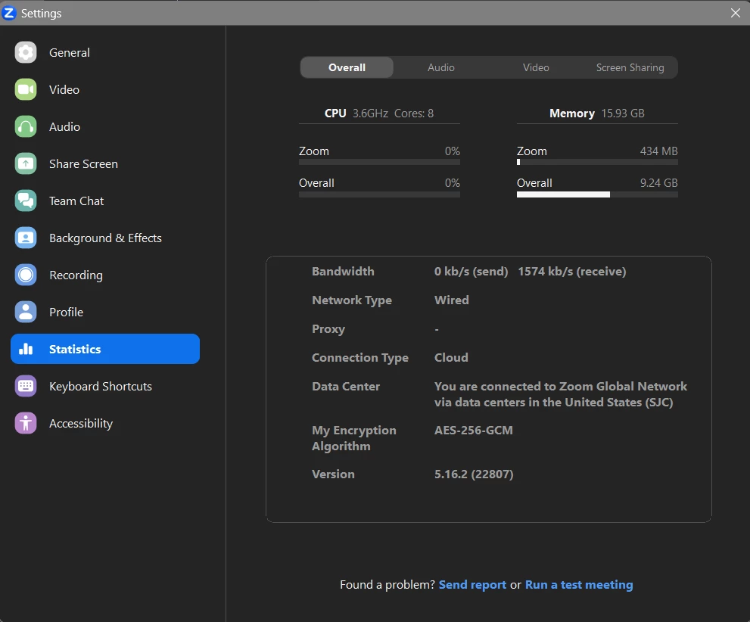Click the Recording circle icon
Viewport: 750px width, 622px height.
click(x=25, y=275)
